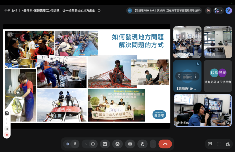Click the shared slide title 如何發現地方問題
This screenshot has height=152, width=235.
[x=138, y=37]
